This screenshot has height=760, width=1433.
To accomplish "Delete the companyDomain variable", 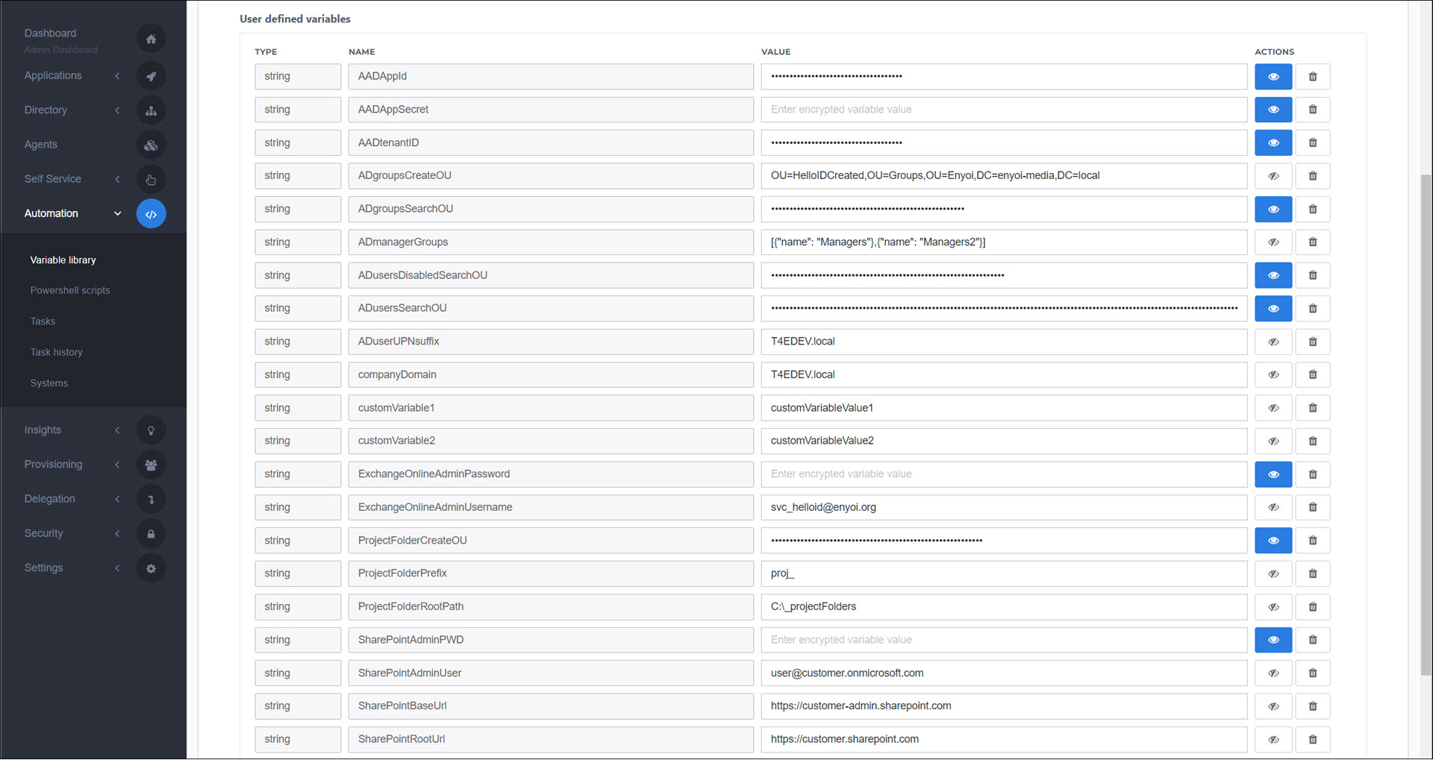I will pos(1313,374).
